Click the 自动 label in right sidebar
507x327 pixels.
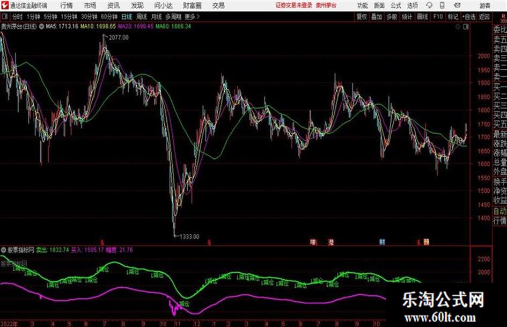tap(499, 211)
